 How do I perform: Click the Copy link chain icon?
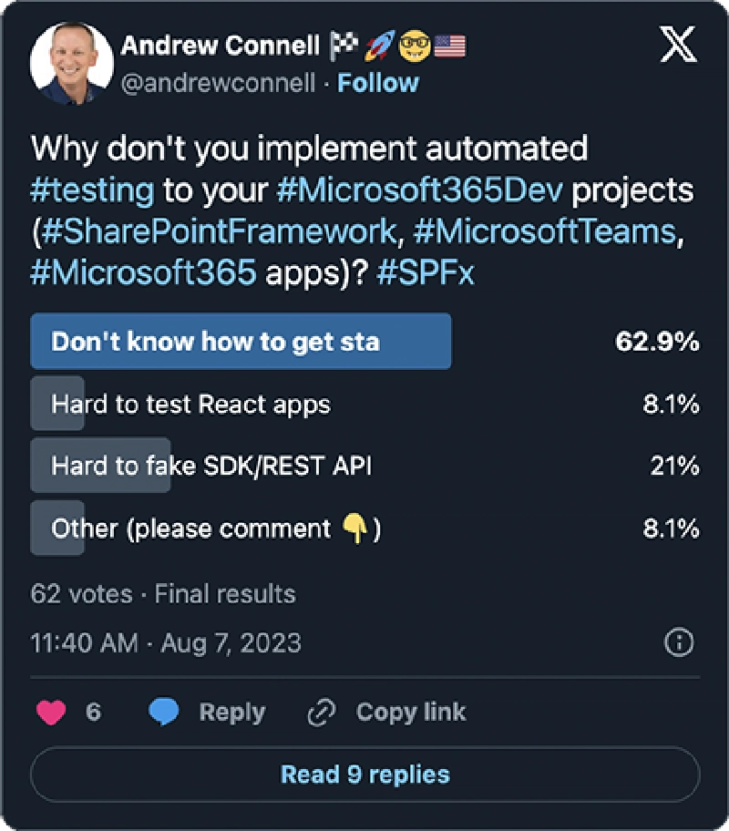321,712
